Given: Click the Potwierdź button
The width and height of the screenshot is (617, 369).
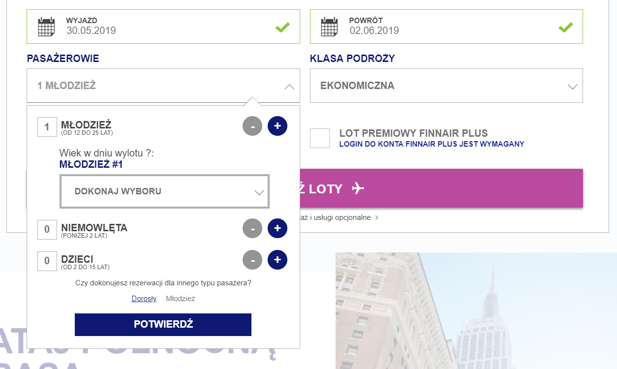Looking at the screenshot, I should (x=163, y=325).
